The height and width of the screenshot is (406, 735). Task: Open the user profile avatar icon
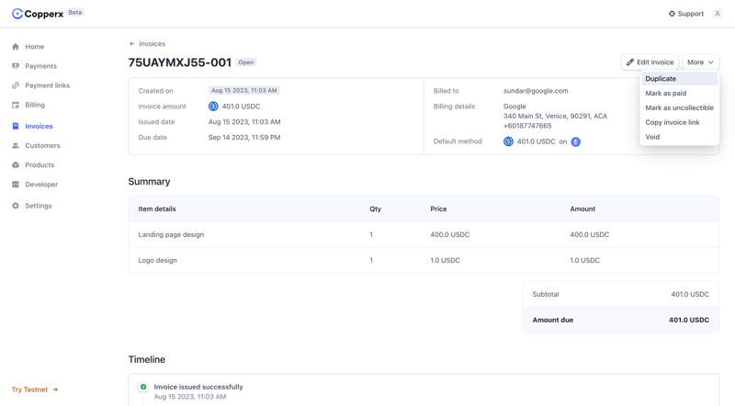[718, 14]
